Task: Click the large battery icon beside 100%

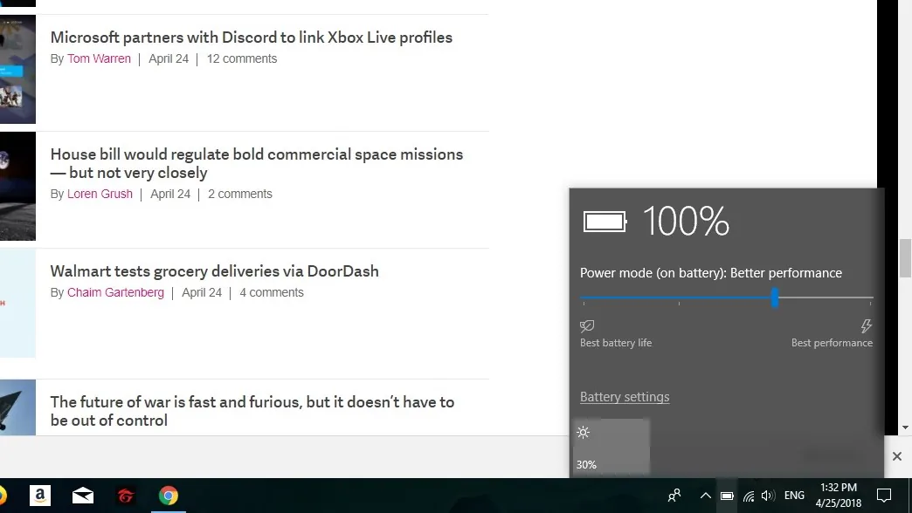Action: coord(605,222)
